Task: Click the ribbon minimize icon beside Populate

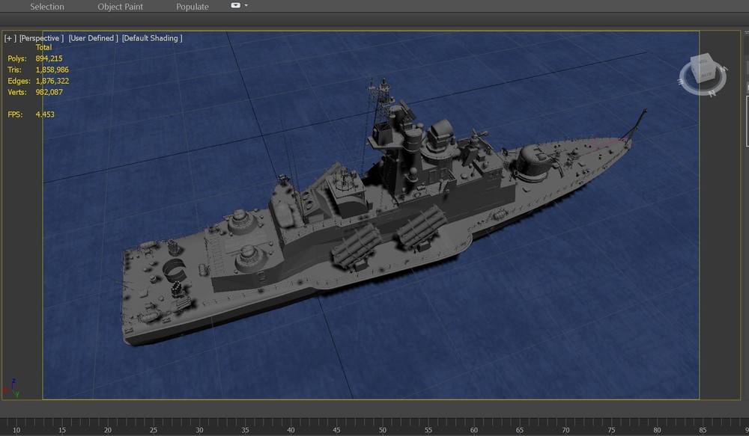Action: point(236,6)
